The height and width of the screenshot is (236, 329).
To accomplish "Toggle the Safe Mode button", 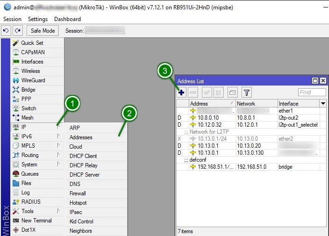I will click(43, 31).
